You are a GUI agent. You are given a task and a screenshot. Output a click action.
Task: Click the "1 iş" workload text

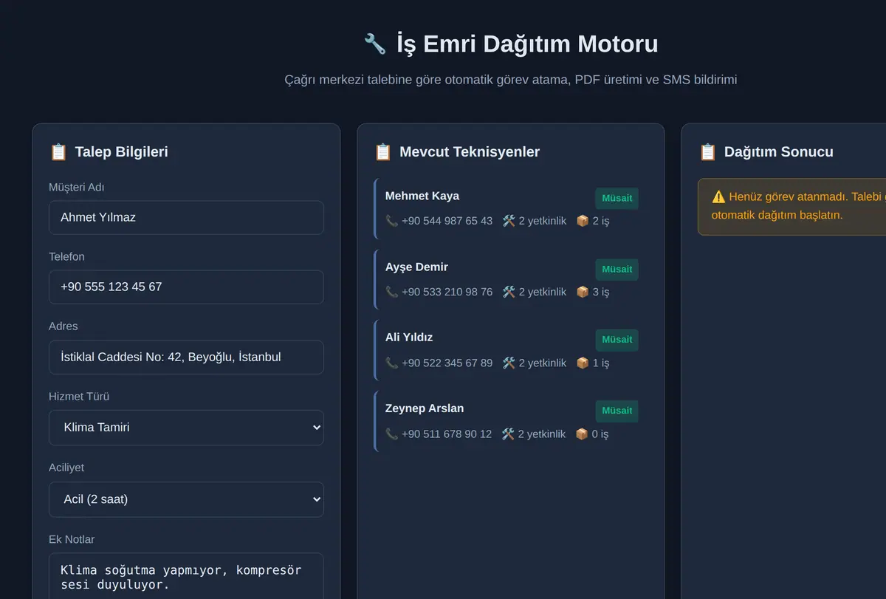click(601, 363)
